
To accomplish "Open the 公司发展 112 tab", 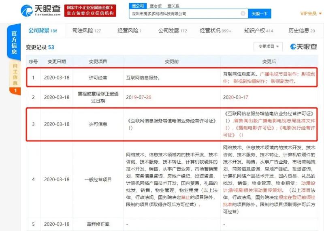I will coord(173,31).
